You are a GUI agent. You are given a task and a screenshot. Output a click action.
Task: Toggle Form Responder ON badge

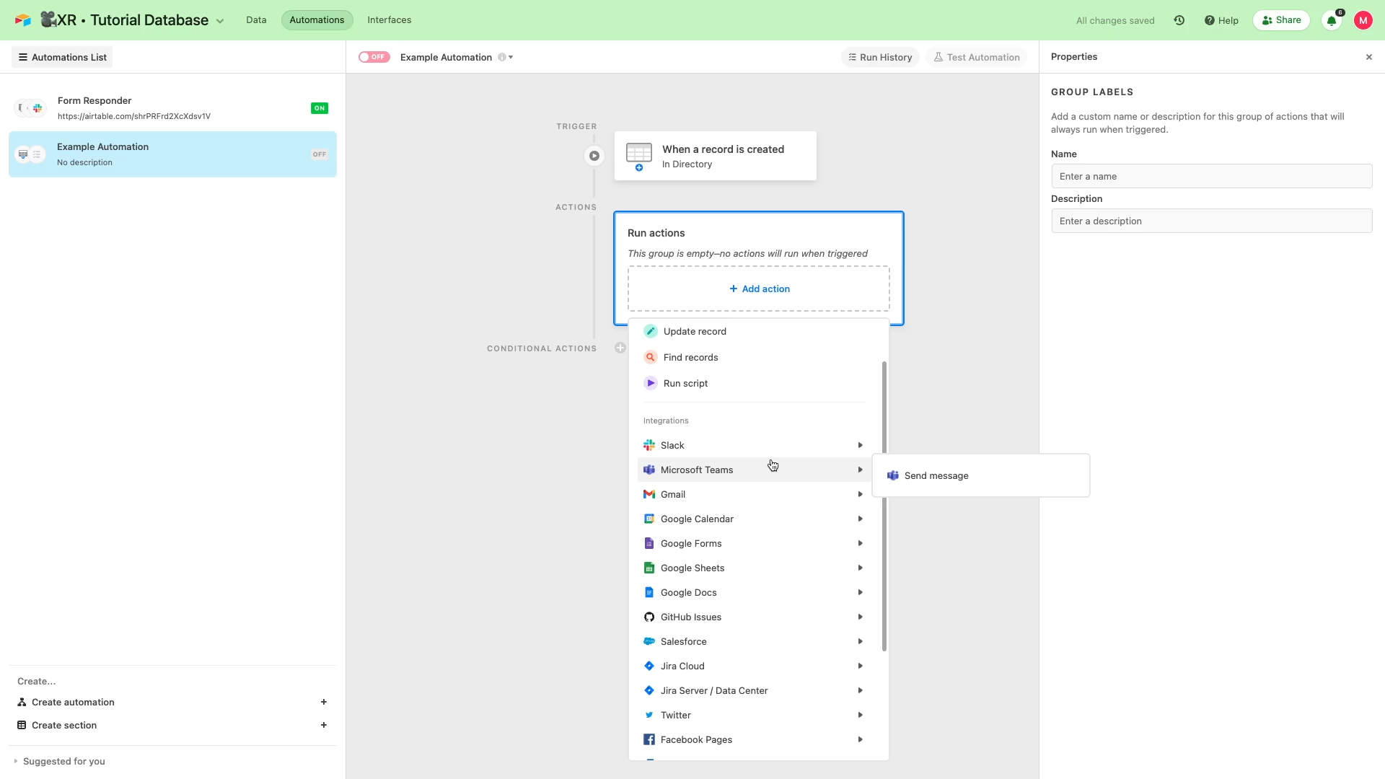click(x=319, y=108)
